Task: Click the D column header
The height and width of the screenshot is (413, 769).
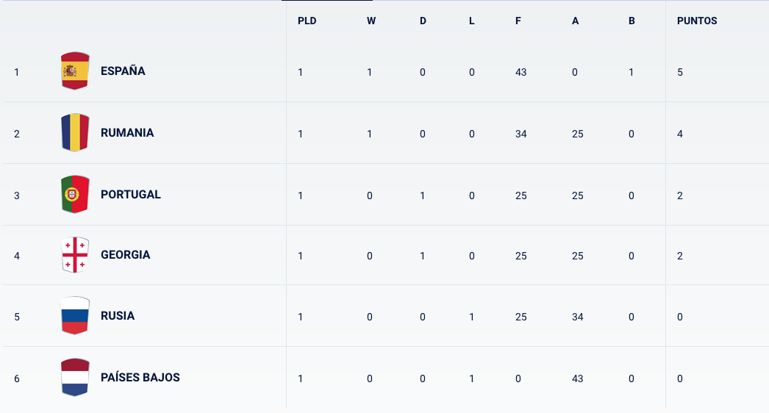Action: (423, 21)
